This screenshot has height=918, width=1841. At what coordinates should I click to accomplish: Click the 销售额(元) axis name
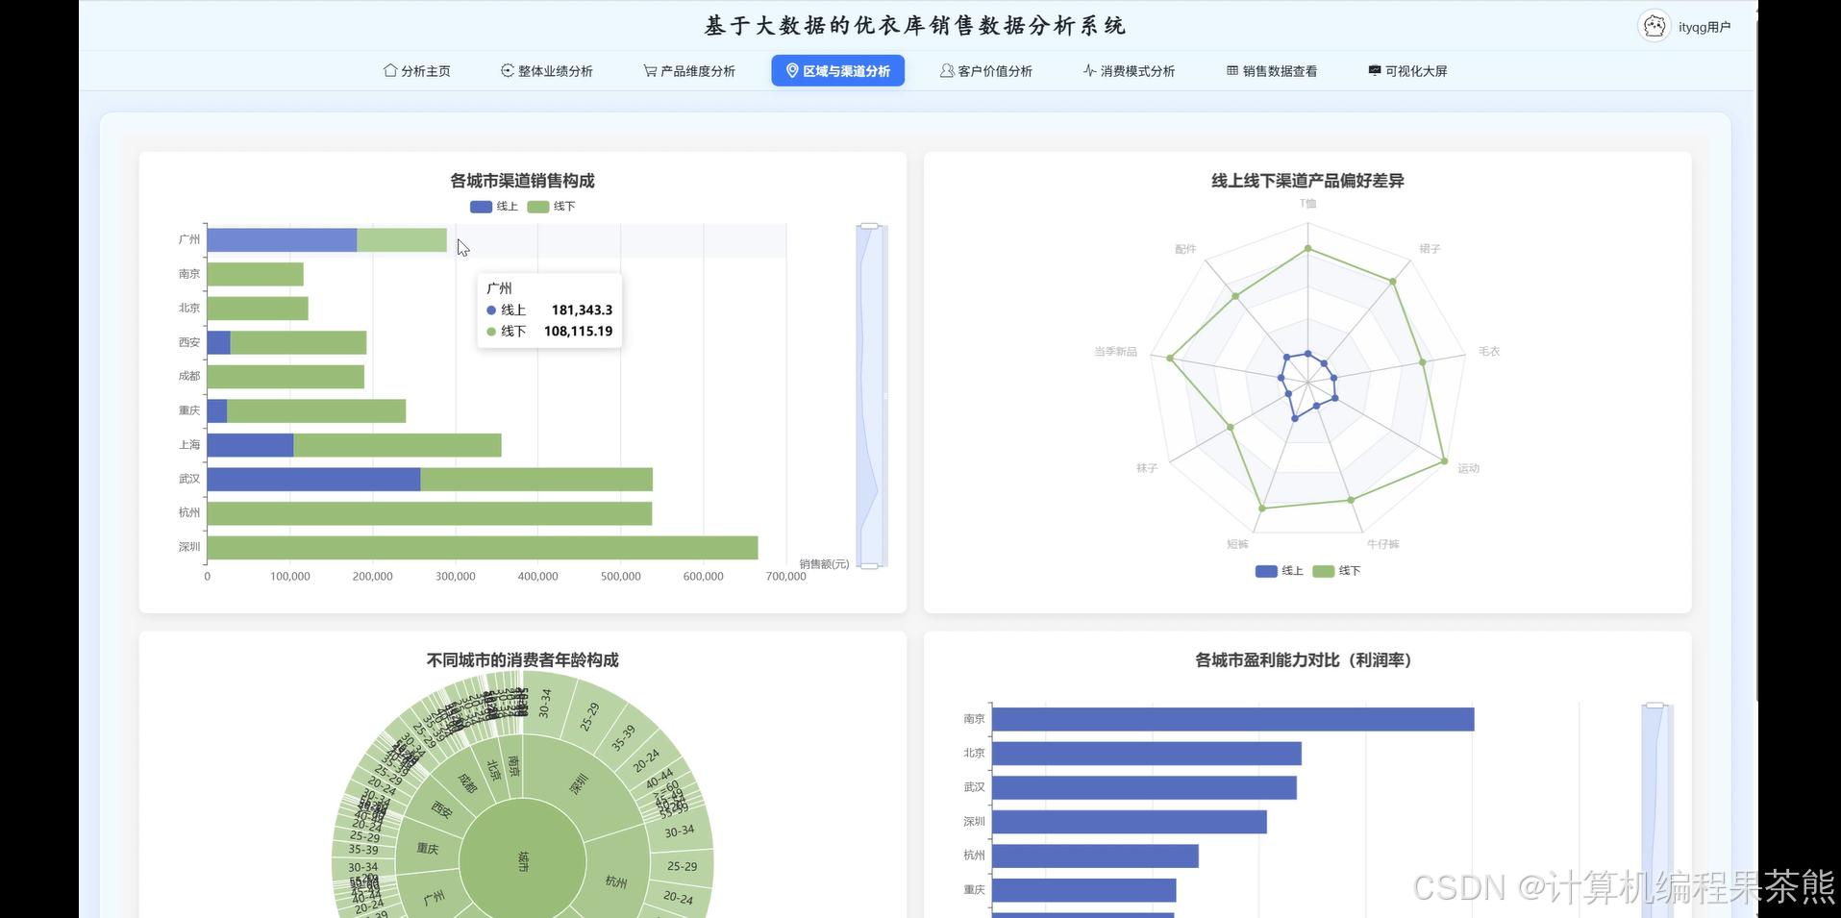point(824,564)
